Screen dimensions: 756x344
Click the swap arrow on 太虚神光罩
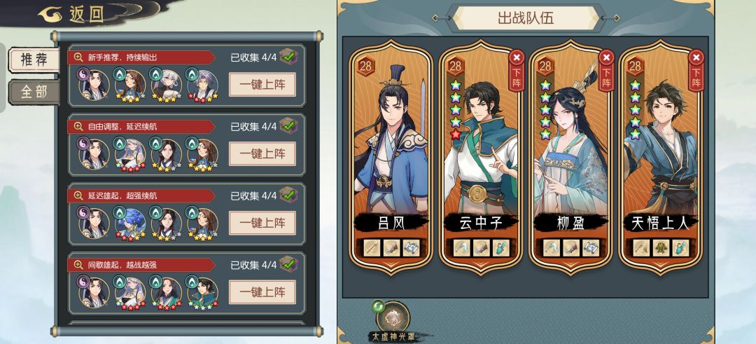click(377, 306)
